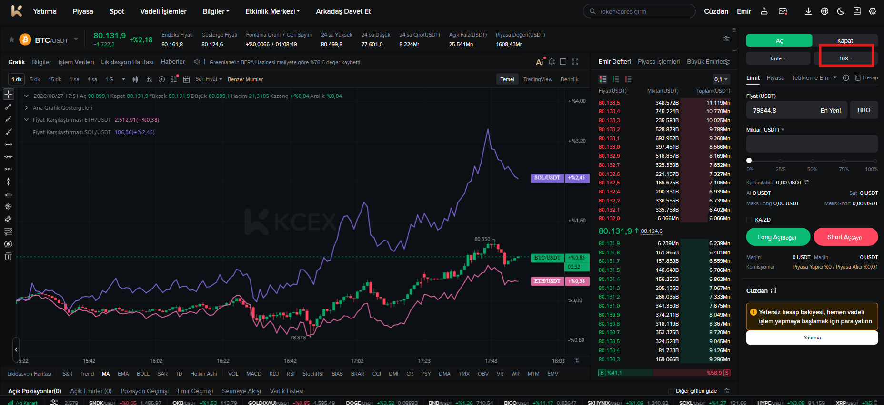Select trash delete drawings tool
The height and width of the screenshot is (405, 884).
(x=8, y=257)
